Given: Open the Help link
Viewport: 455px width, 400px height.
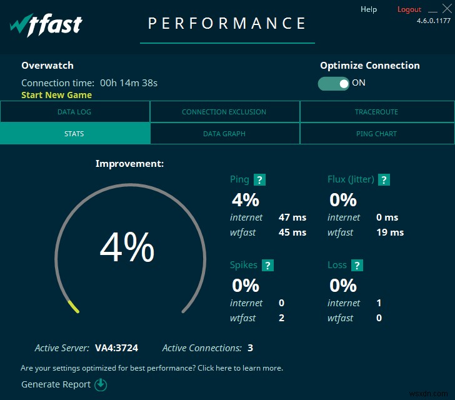Looking at the screenshot, I should [369, 9].
